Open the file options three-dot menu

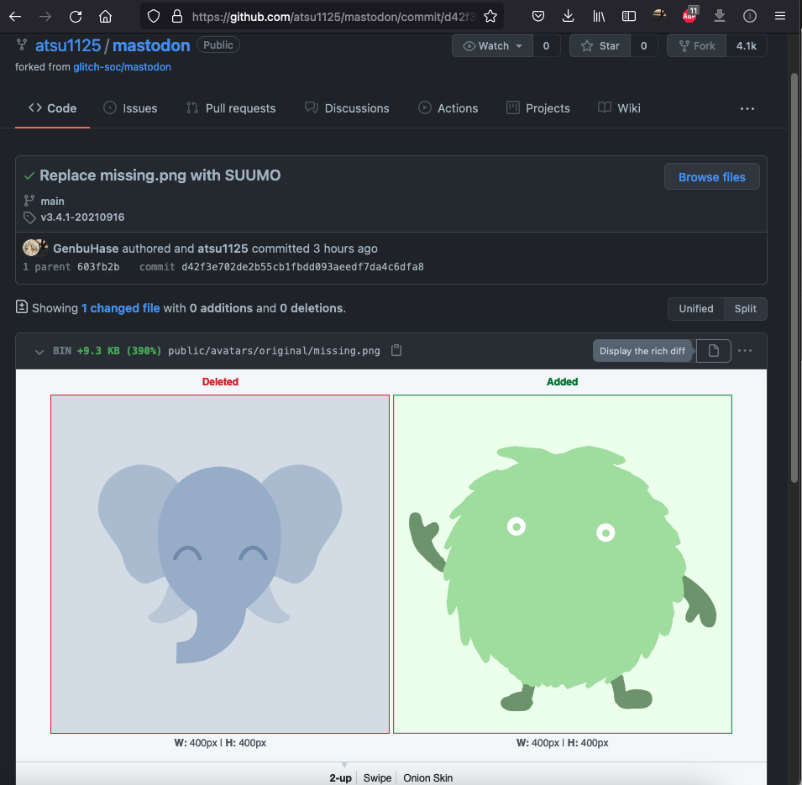point(745,351)
